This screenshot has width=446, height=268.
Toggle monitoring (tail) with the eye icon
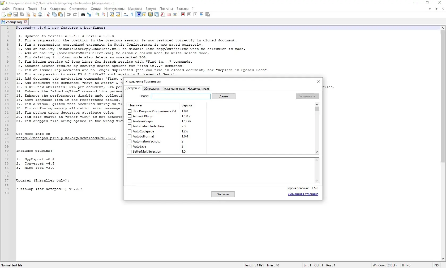tap(175, 15)
